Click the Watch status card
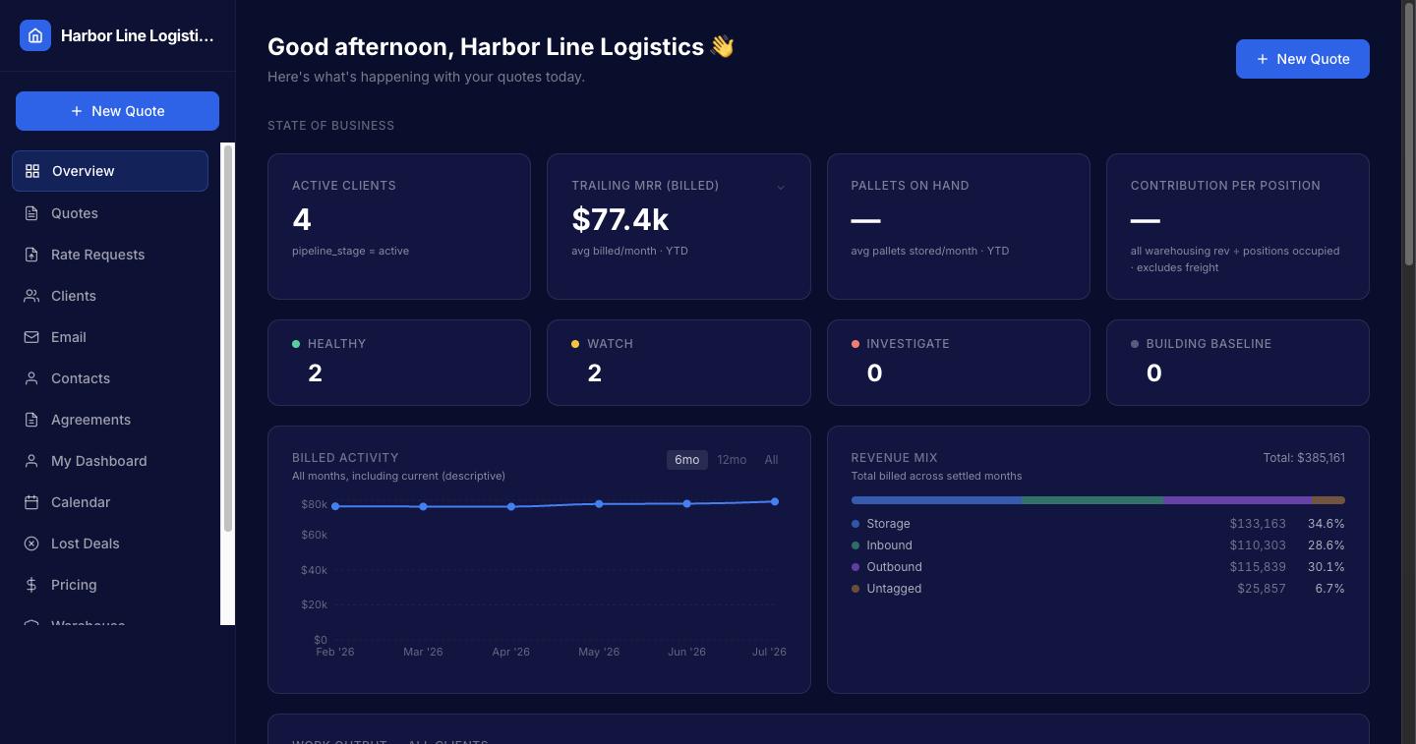1416x744 pixels. (x=678, y=363)
